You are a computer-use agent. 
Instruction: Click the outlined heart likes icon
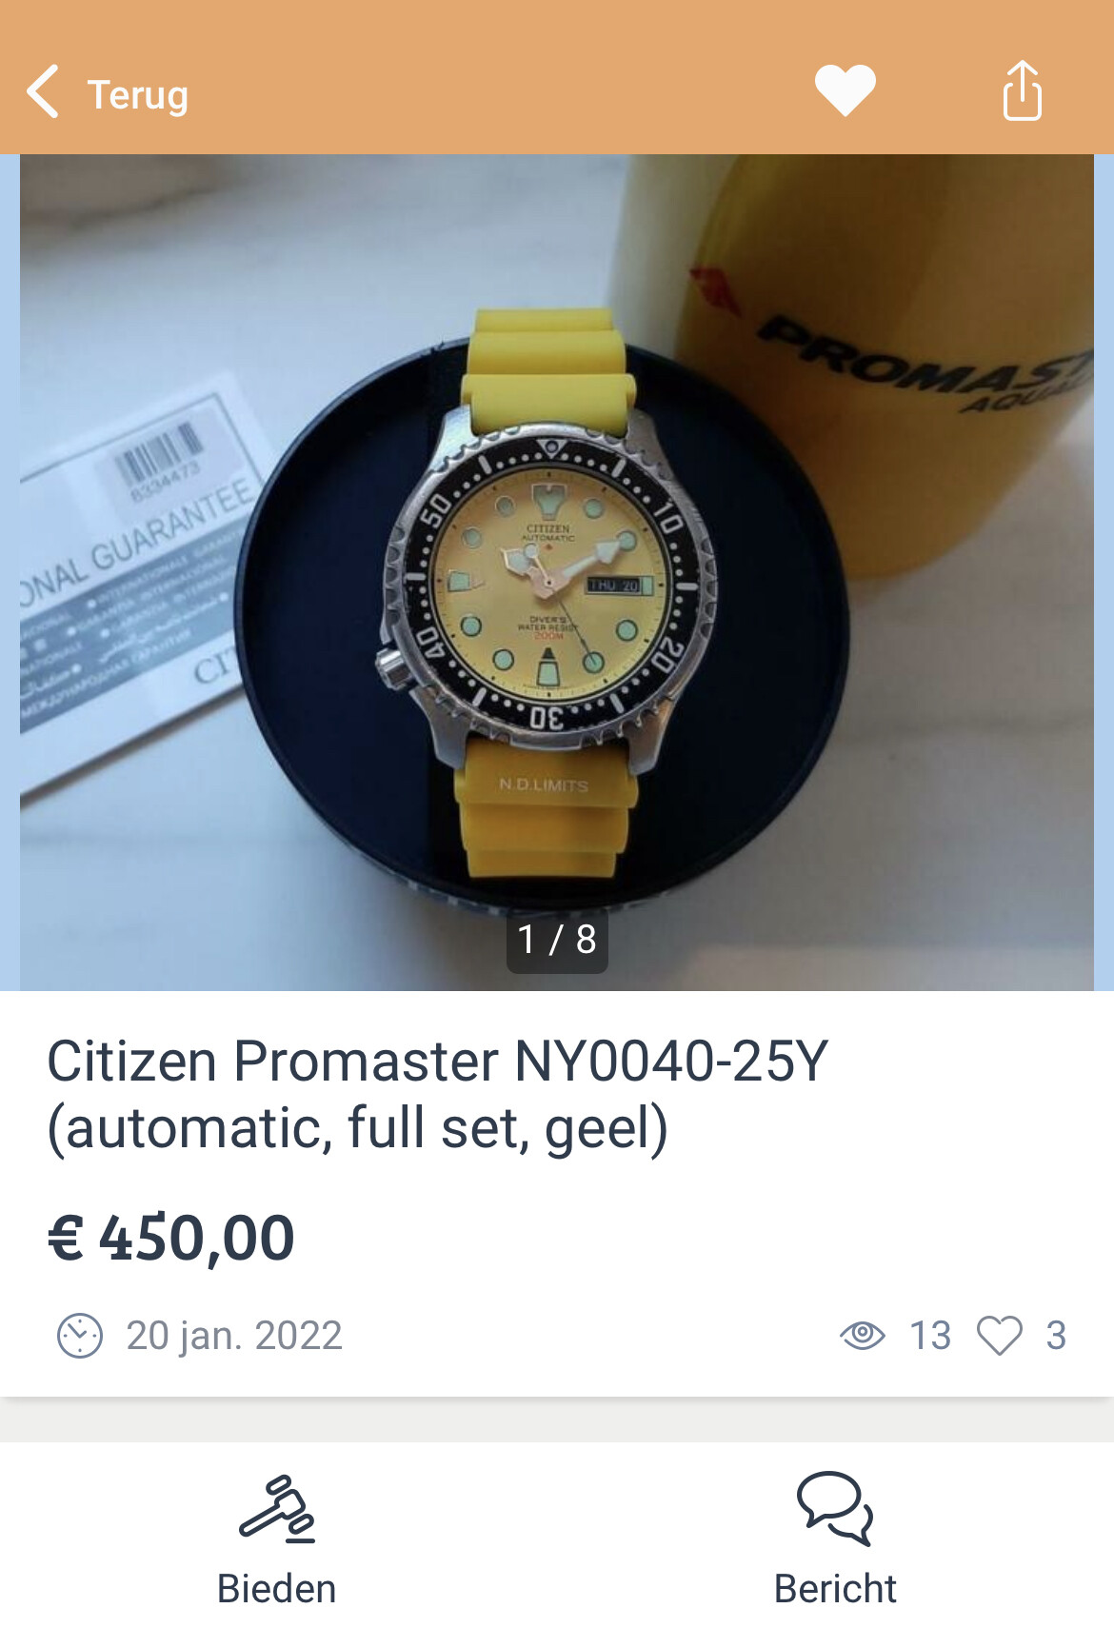pos(1000,1336)
